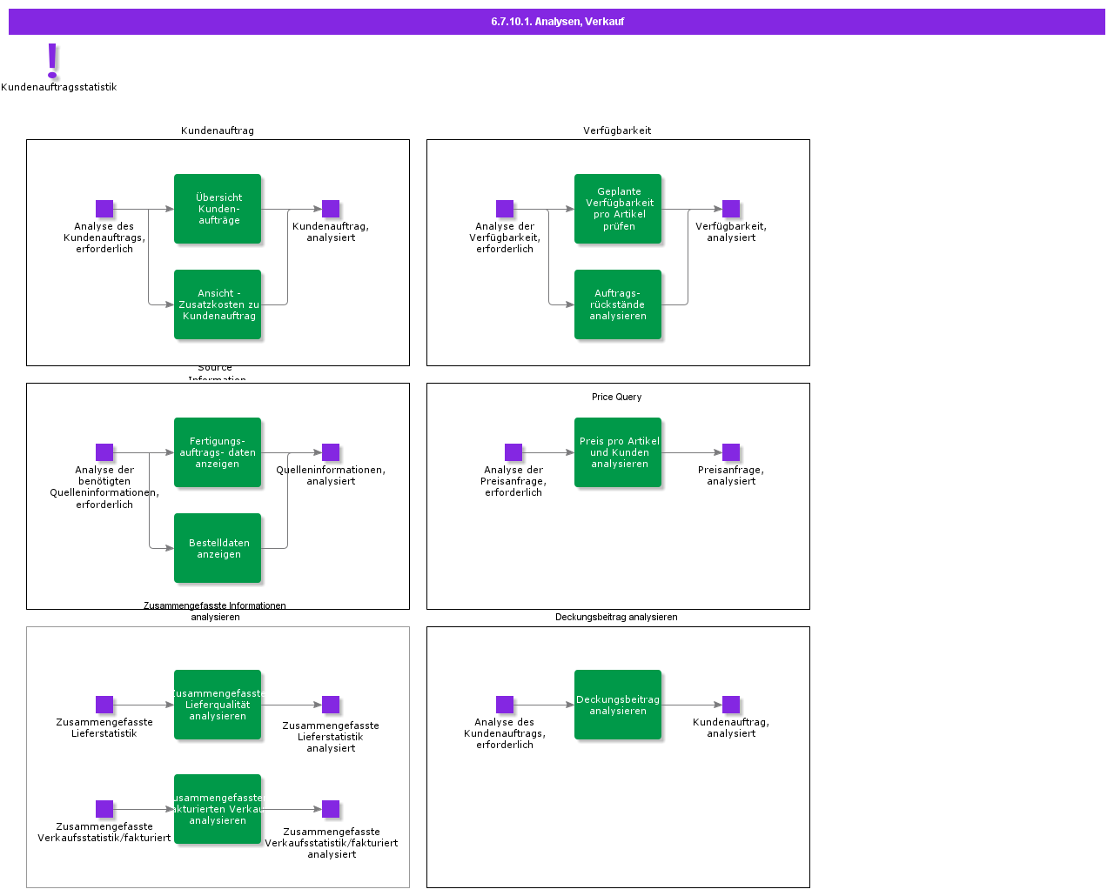Click the Auftragsrückstände analysieren process box
1114x896 pixels.
[618, 304]
